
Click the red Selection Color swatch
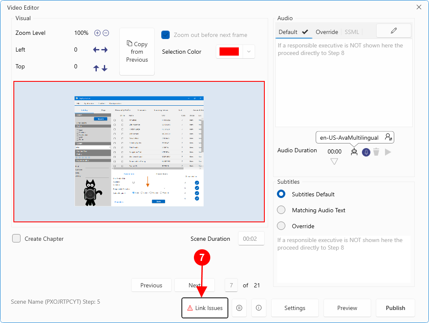229,52
